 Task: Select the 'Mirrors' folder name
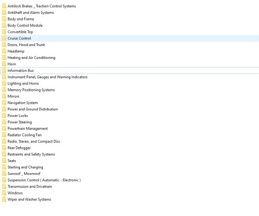coord(13,97)
